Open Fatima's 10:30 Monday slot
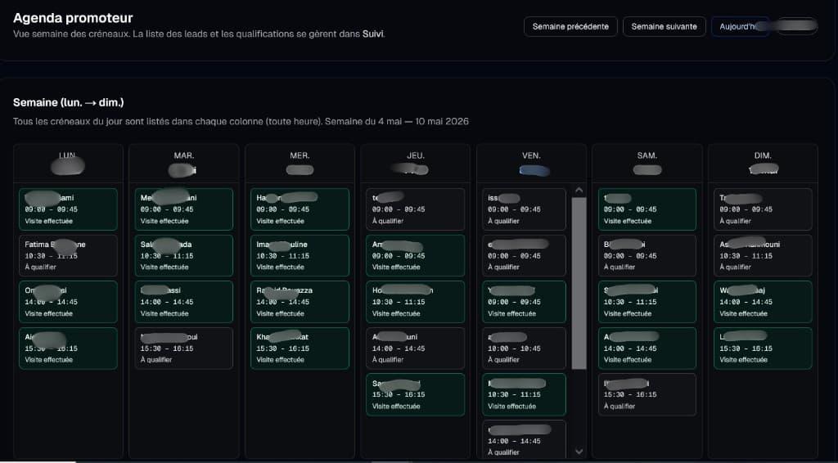The height and width of the screenshot is (463, 838). click(68, 255)
